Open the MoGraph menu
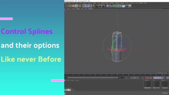The image size is (169, 95). click(x=111, y=3)
